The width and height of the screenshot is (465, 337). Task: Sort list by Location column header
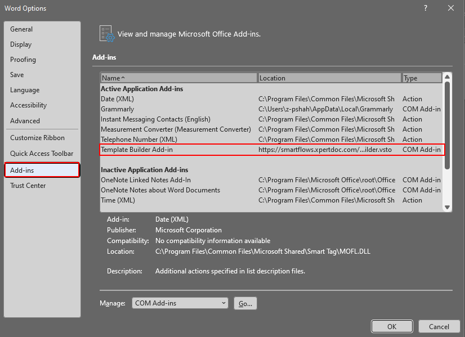329,78
